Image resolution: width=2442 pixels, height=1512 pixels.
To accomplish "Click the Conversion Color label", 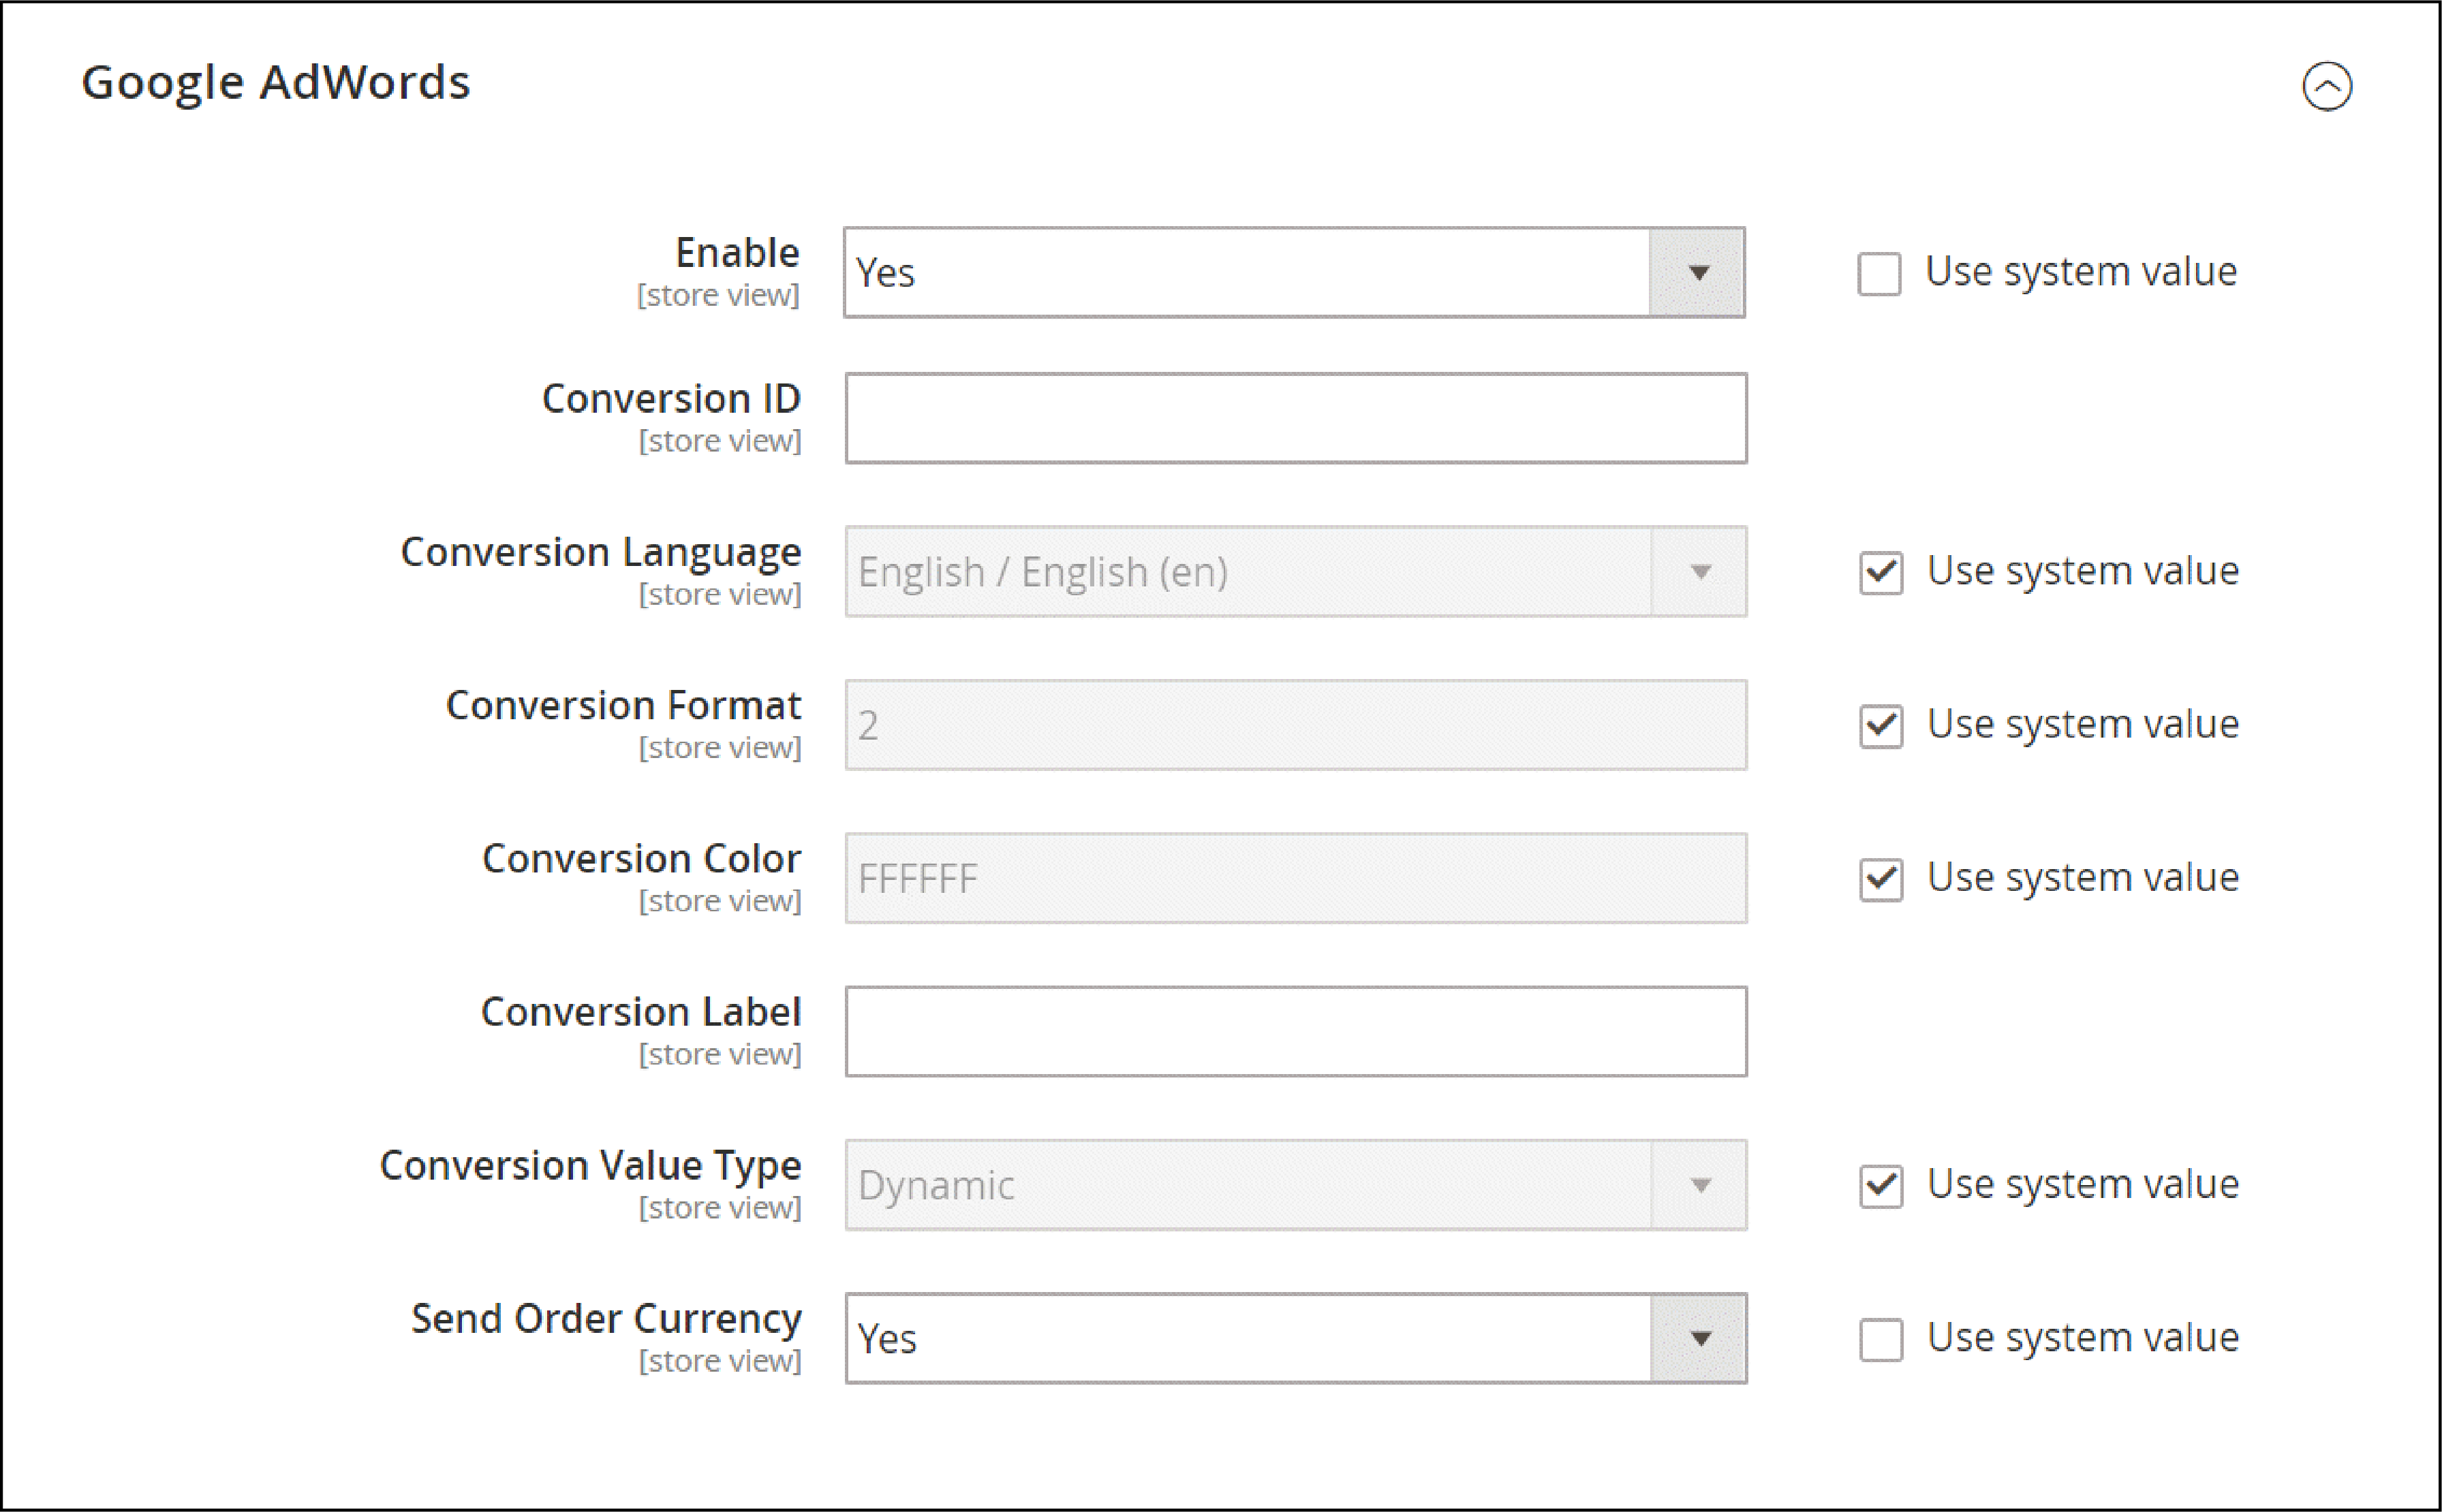I will [641, 858].
